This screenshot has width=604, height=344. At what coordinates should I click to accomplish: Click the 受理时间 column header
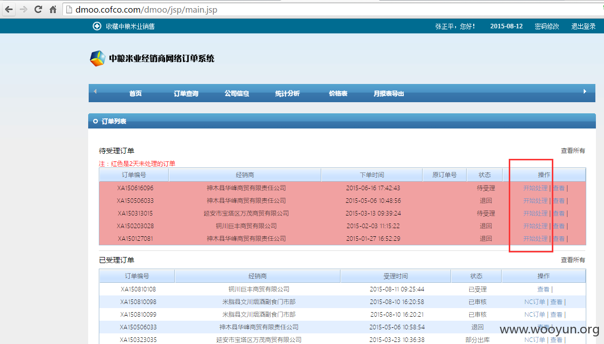[x=396, y=276]
